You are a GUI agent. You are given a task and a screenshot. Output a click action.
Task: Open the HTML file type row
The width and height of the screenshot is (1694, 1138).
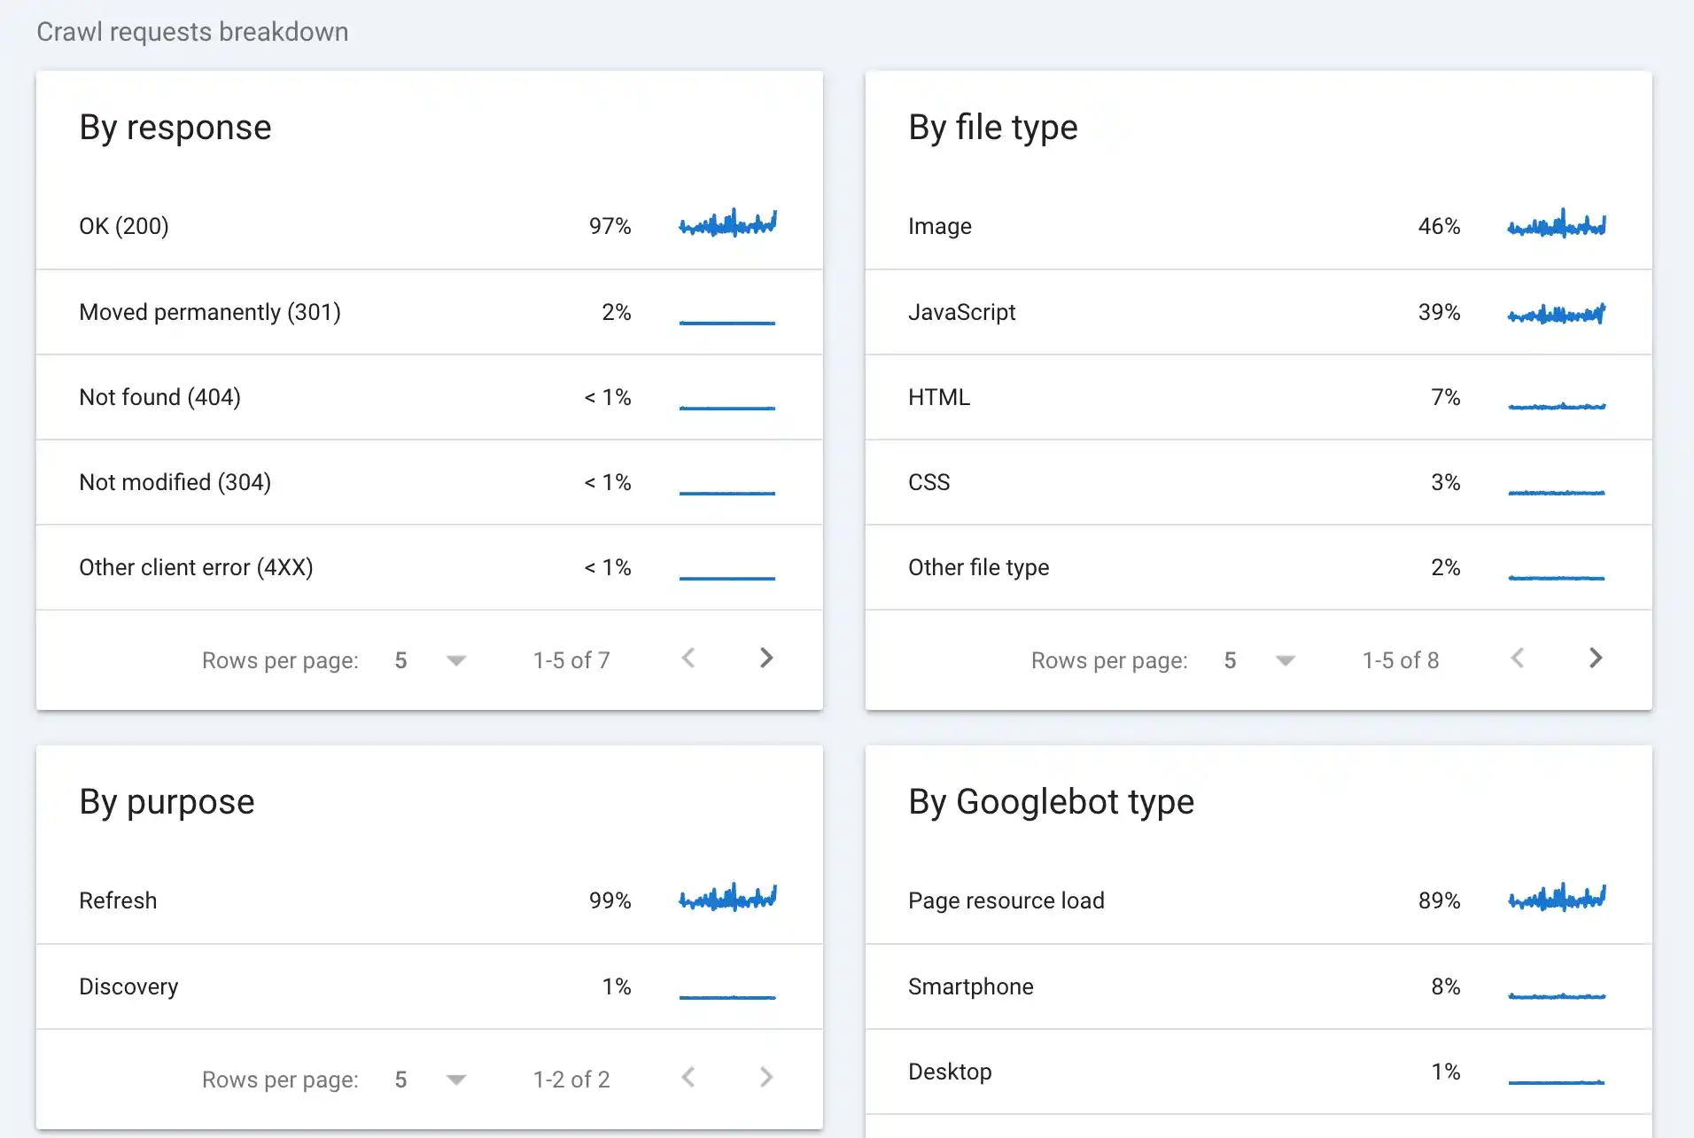click(1259, 397)
